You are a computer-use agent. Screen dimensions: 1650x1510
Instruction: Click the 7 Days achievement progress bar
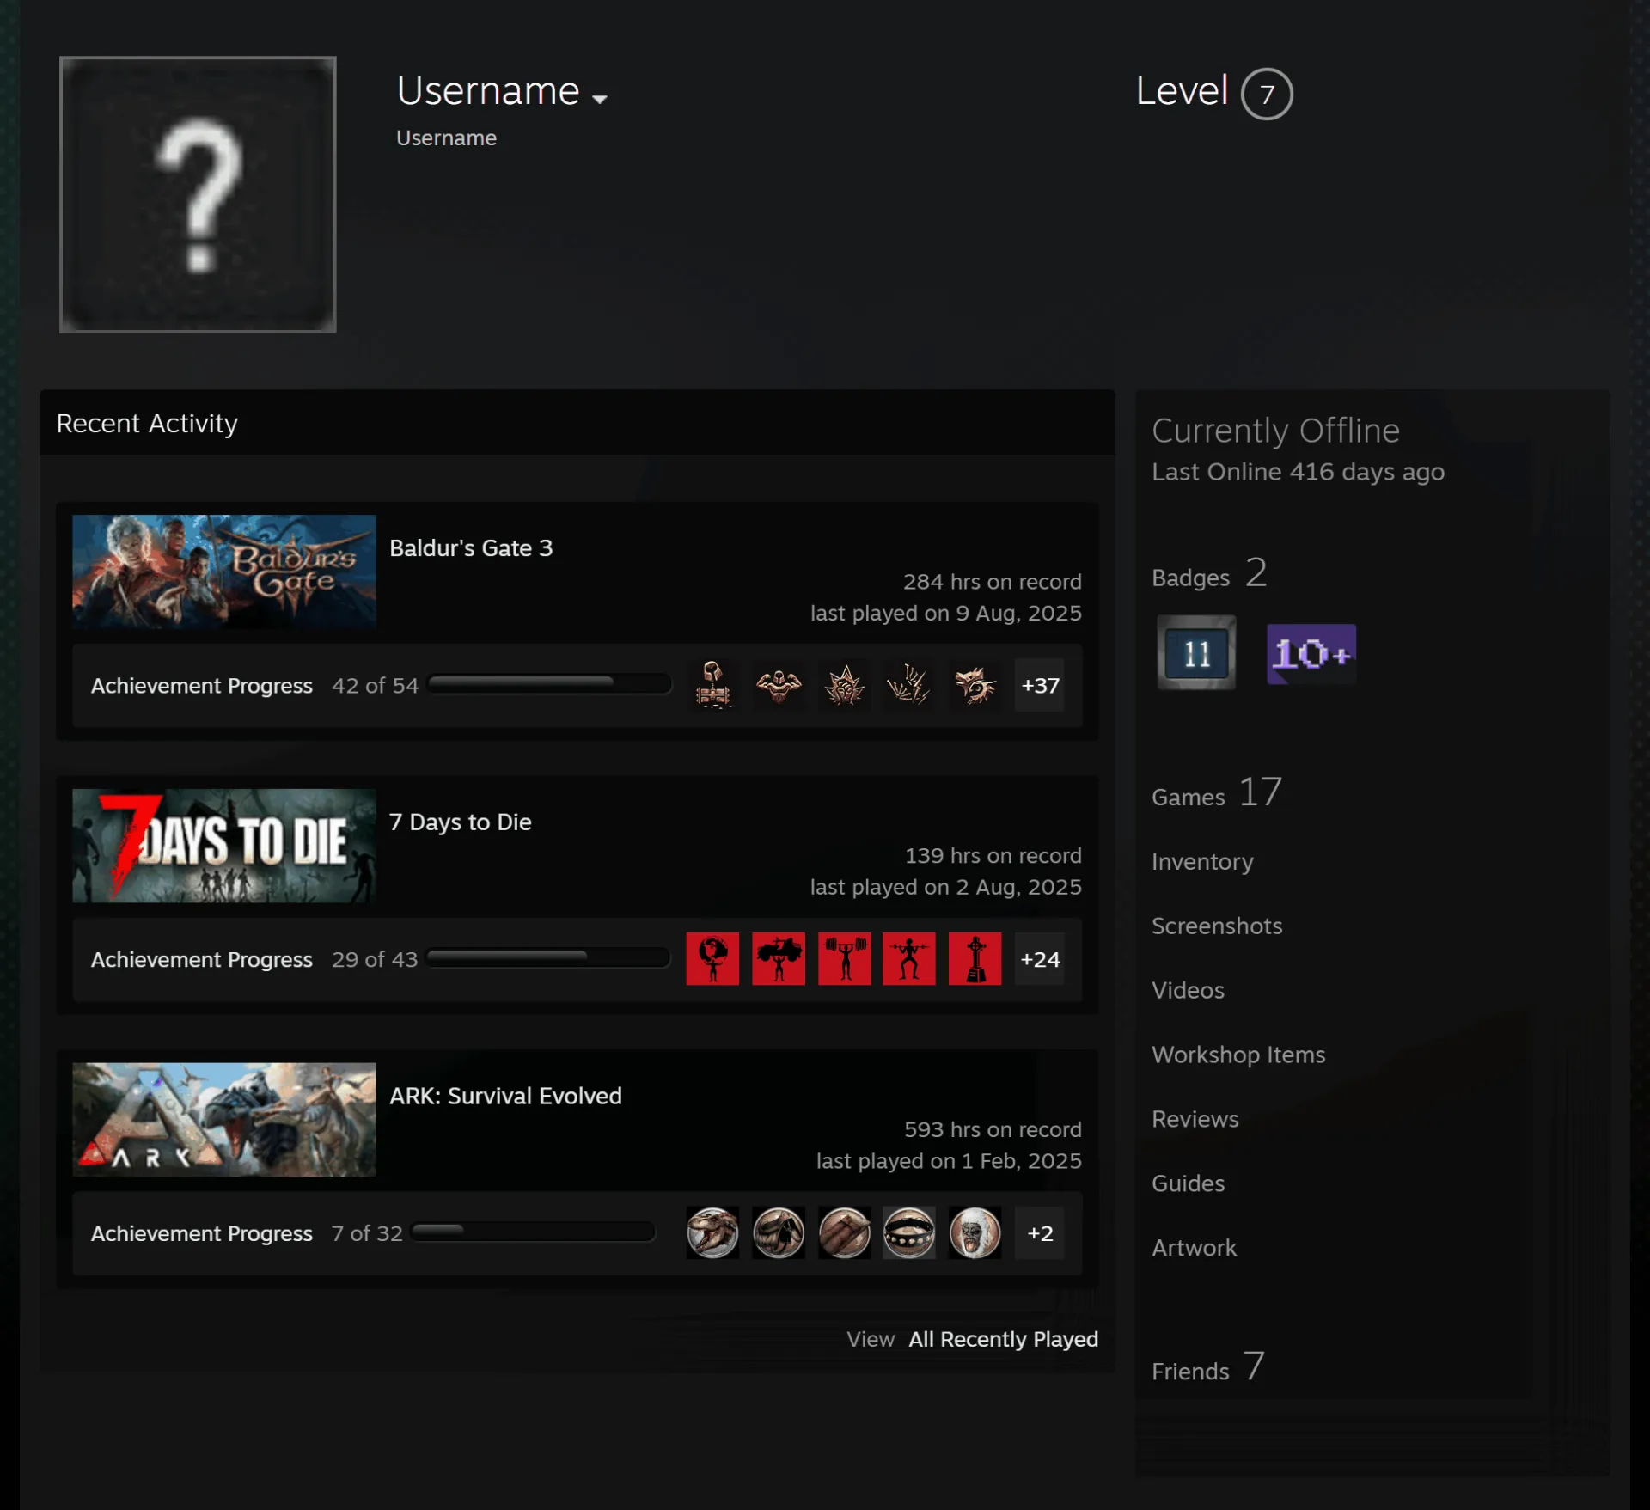coord(548,957)
